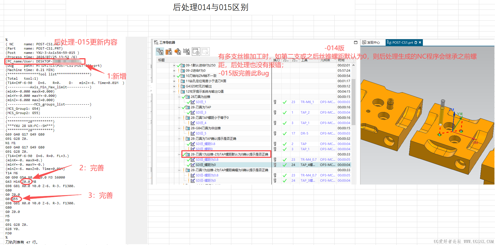Click the 时间 column header
This screenshot has height=245, width=495.
pos(341,60)
